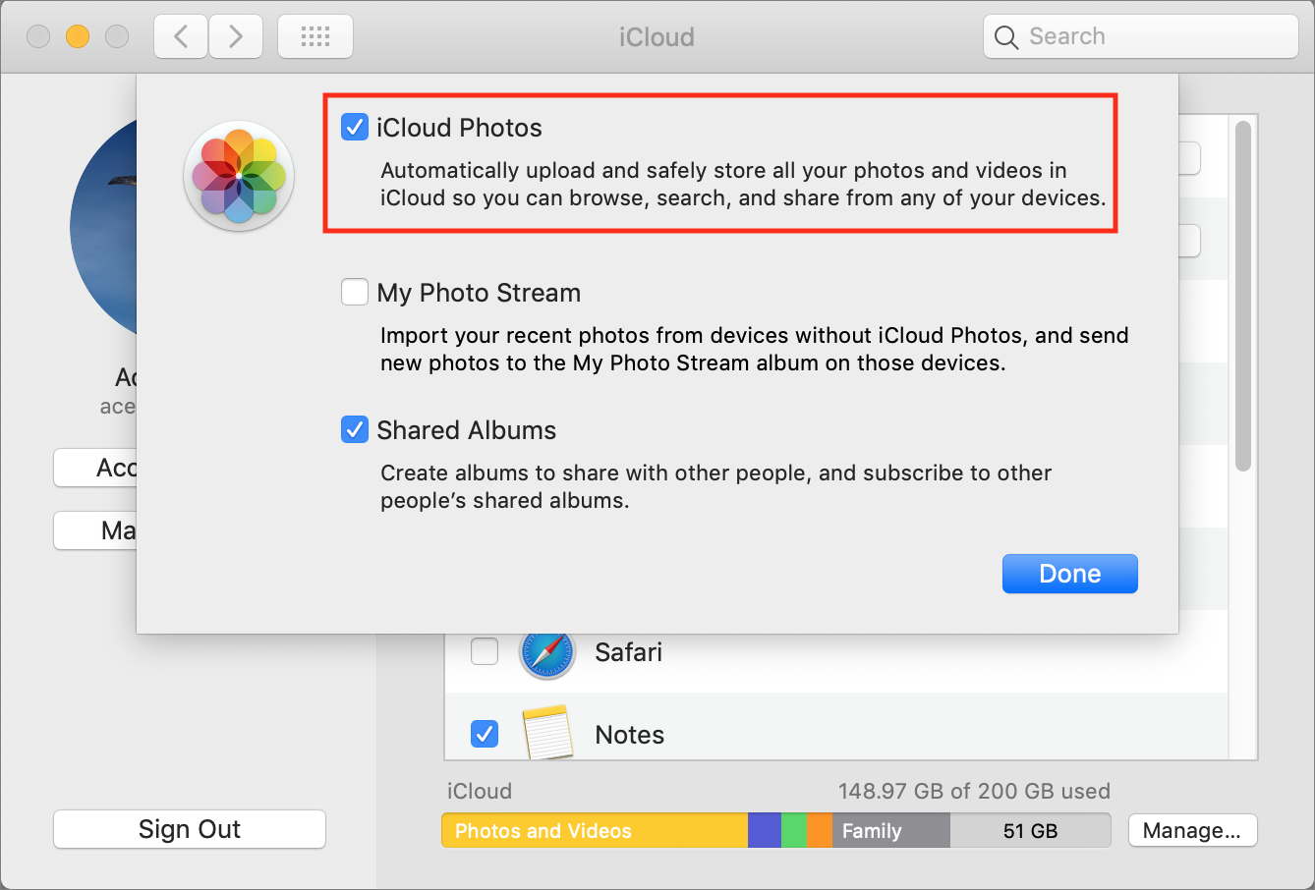Screen dimensions: 1315x890
Task: Click the account profile picture
Action: click(103, 228)
